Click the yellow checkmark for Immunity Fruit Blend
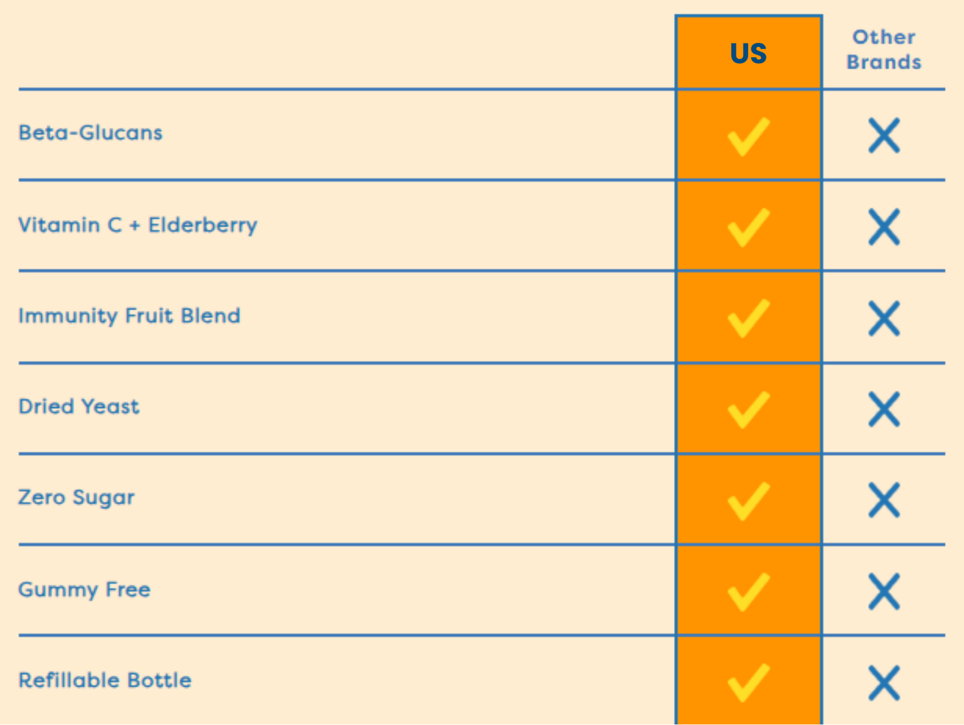 tap(748, 318)
